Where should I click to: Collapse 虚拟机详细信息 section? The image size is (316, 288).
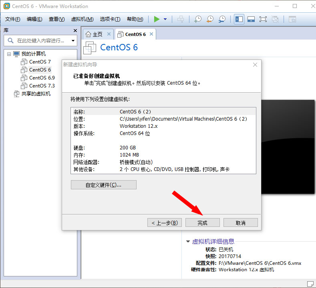[x=188, y=242]
